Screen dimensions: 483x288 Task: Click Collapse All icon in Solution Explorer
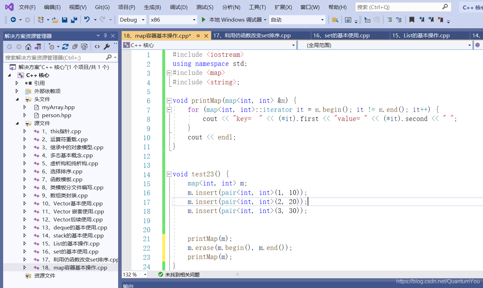click(x=75, y=47)
